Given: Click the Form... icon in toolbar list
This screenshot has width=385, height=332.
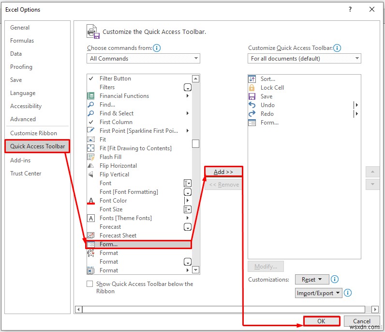Looking at the screenshot, I should point(252,123).
